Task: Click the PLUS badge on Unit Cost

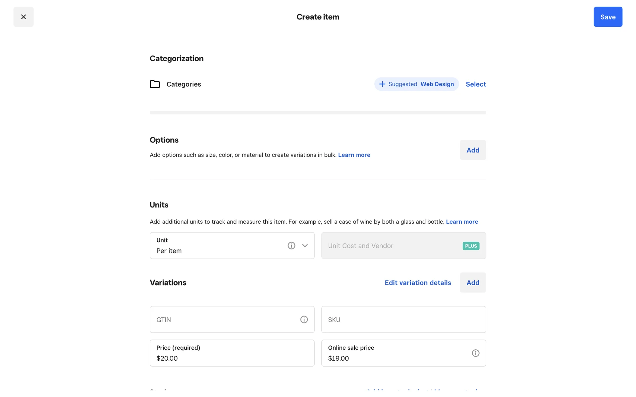Action: click(471, 246)
